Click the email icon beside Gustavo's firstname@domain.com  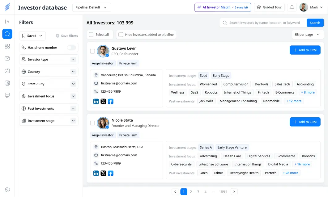96,83
